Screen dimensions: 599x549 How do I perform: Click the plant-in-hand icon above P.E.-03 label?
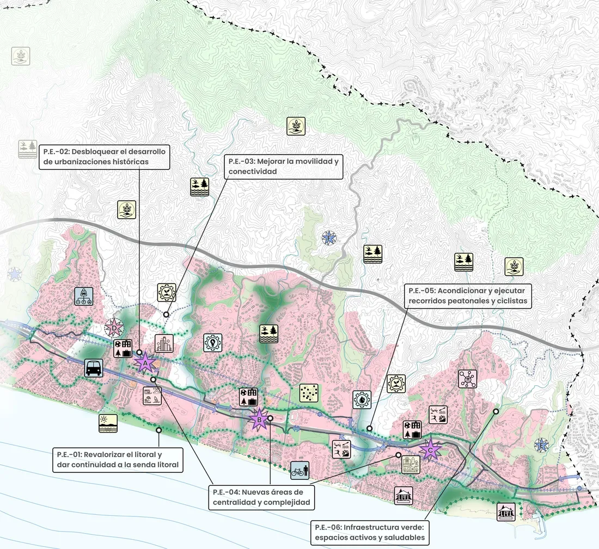point(296,126)
